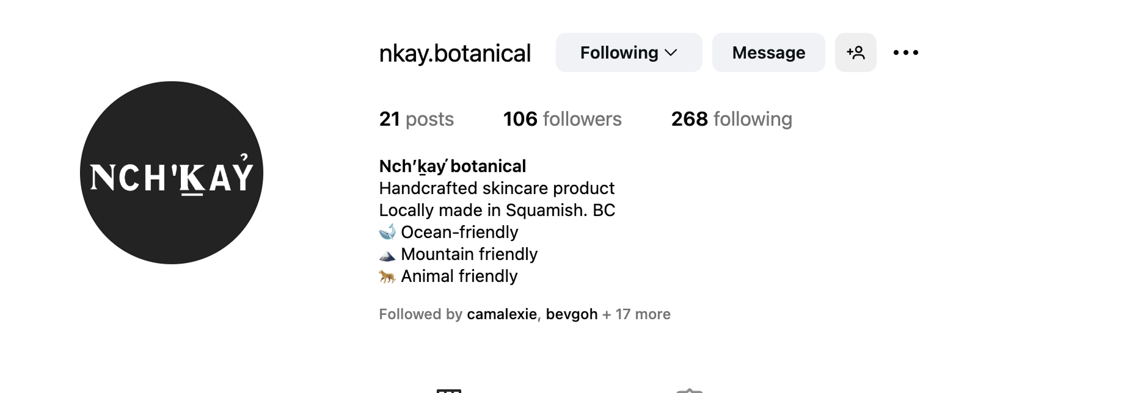Open bevgoh's profile link
The width and height of the screenshot is (1135, 393).
click(572, 314)
